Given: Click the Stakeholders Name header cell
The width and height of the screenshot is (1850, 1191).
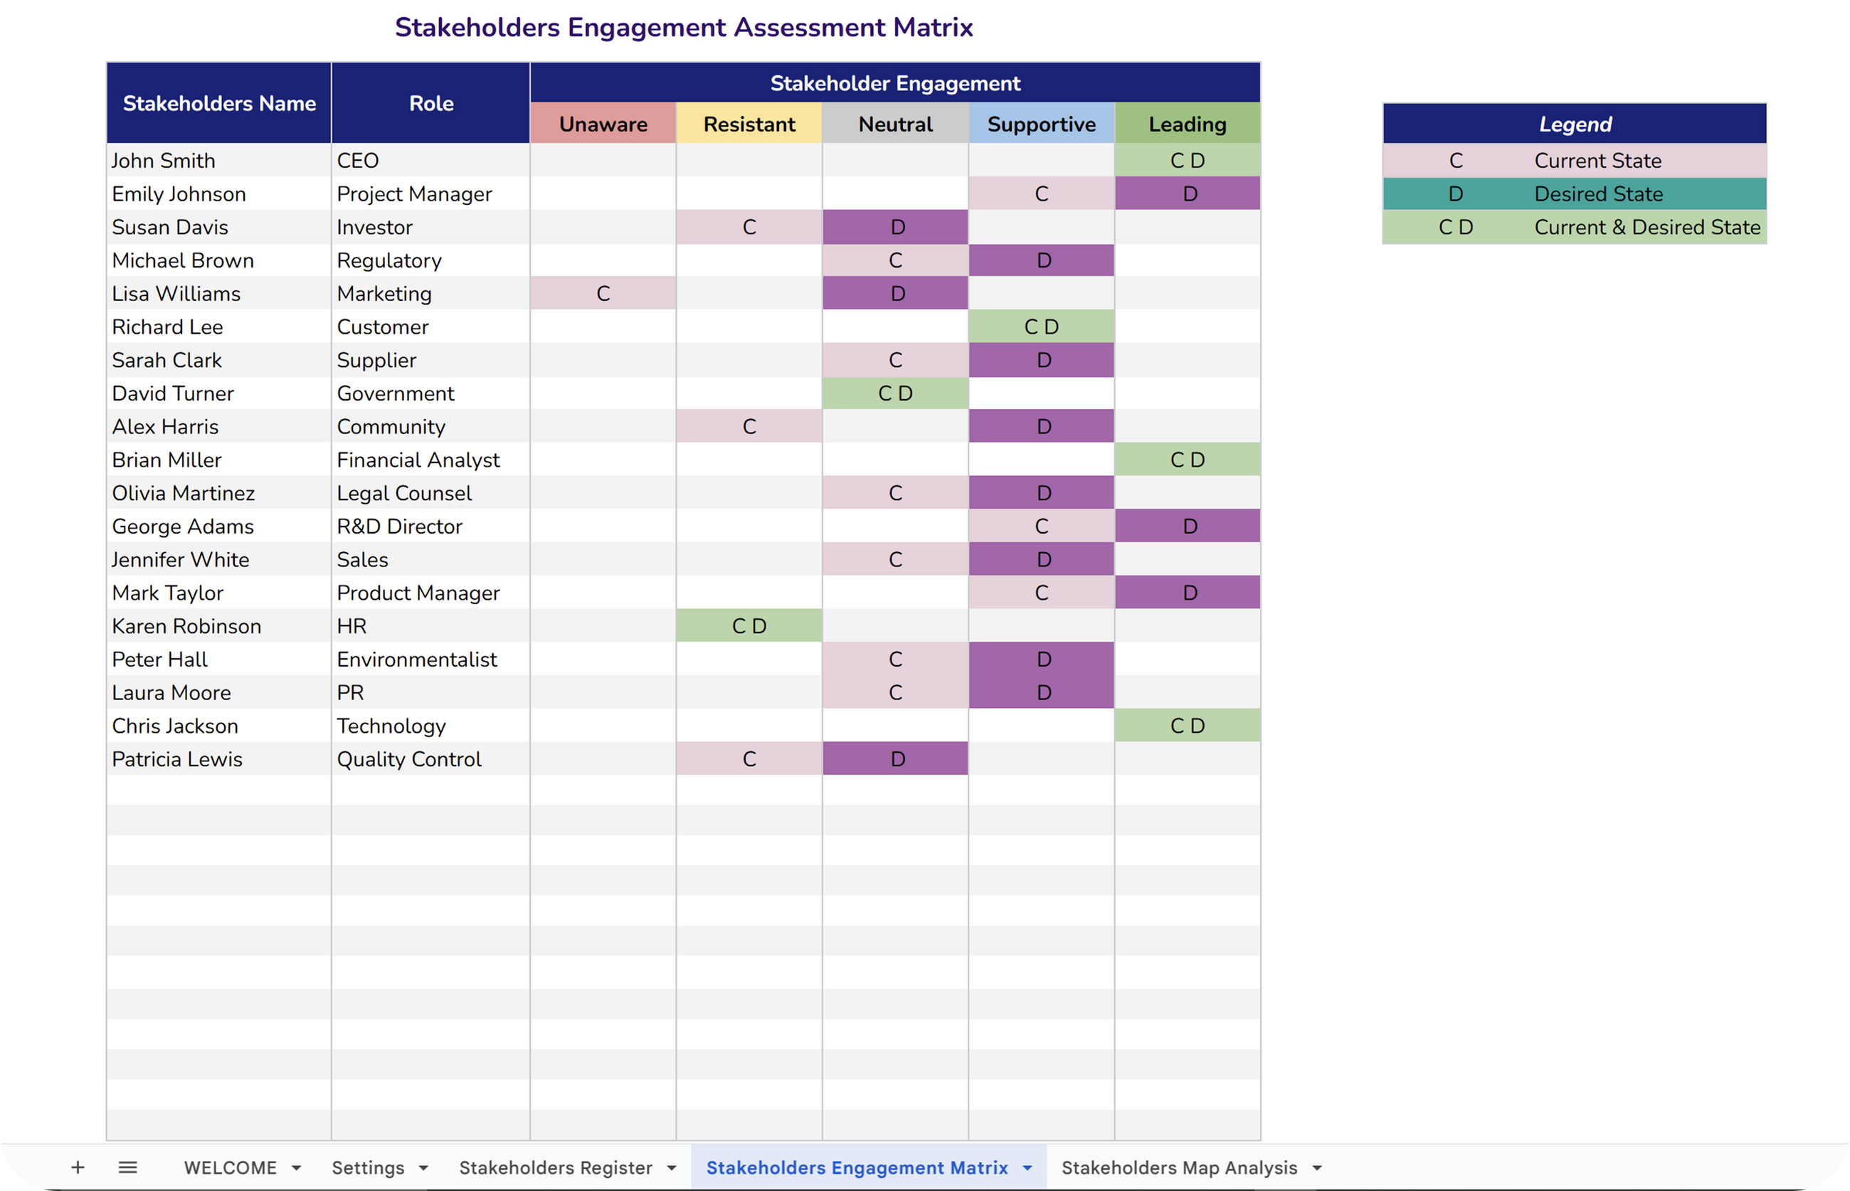Looking at the screenshot, I should 219,103.
